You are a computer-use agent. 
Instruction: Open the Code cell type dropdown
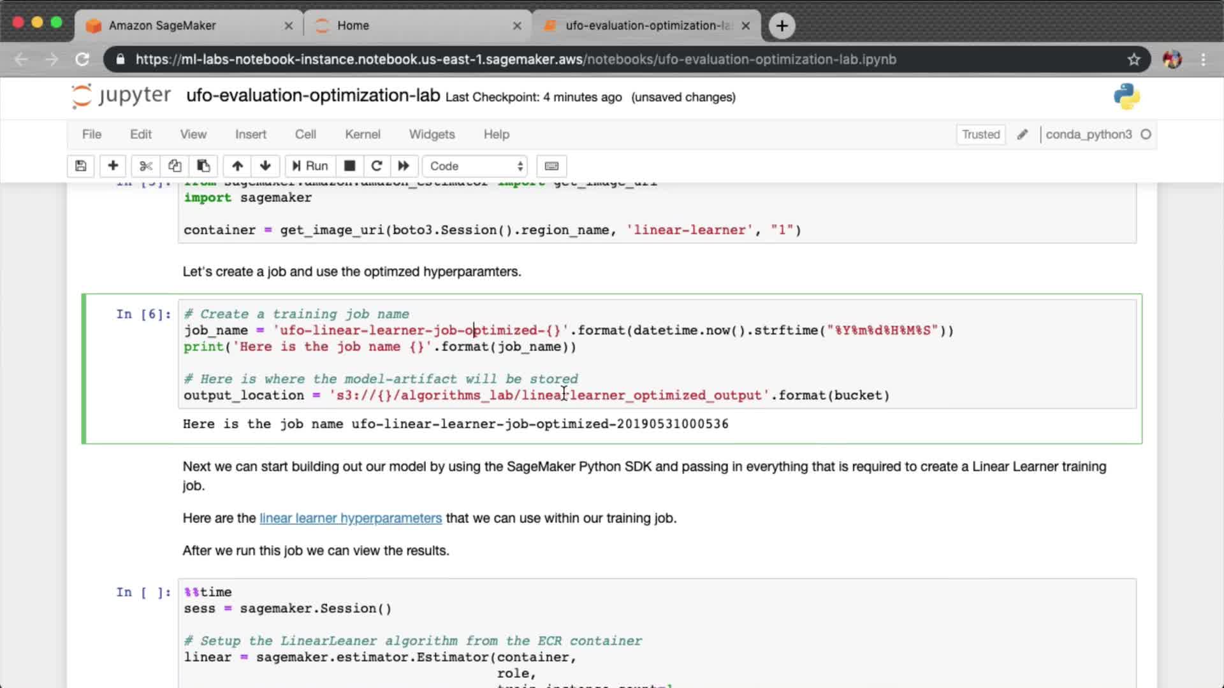[x=475, y=166]
